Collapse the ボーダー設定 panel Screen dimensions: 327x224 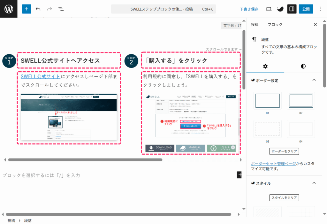pyautogui.click(x=314, y=80)
